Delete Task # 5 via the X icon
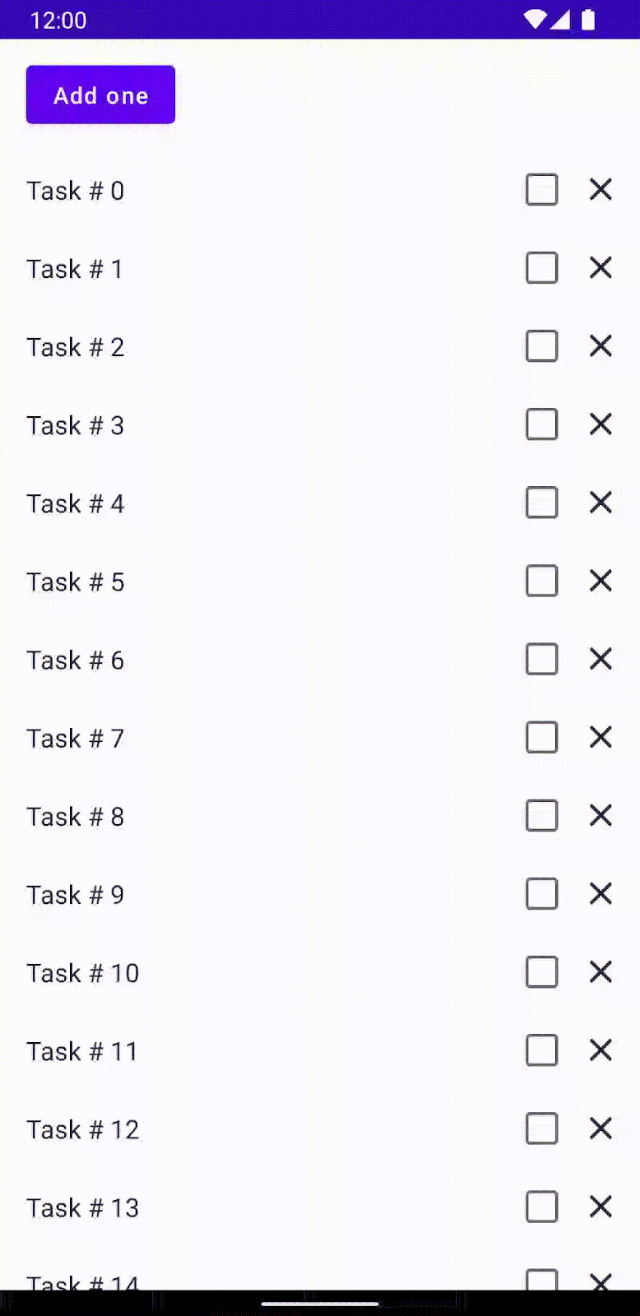 coord(601,581)
